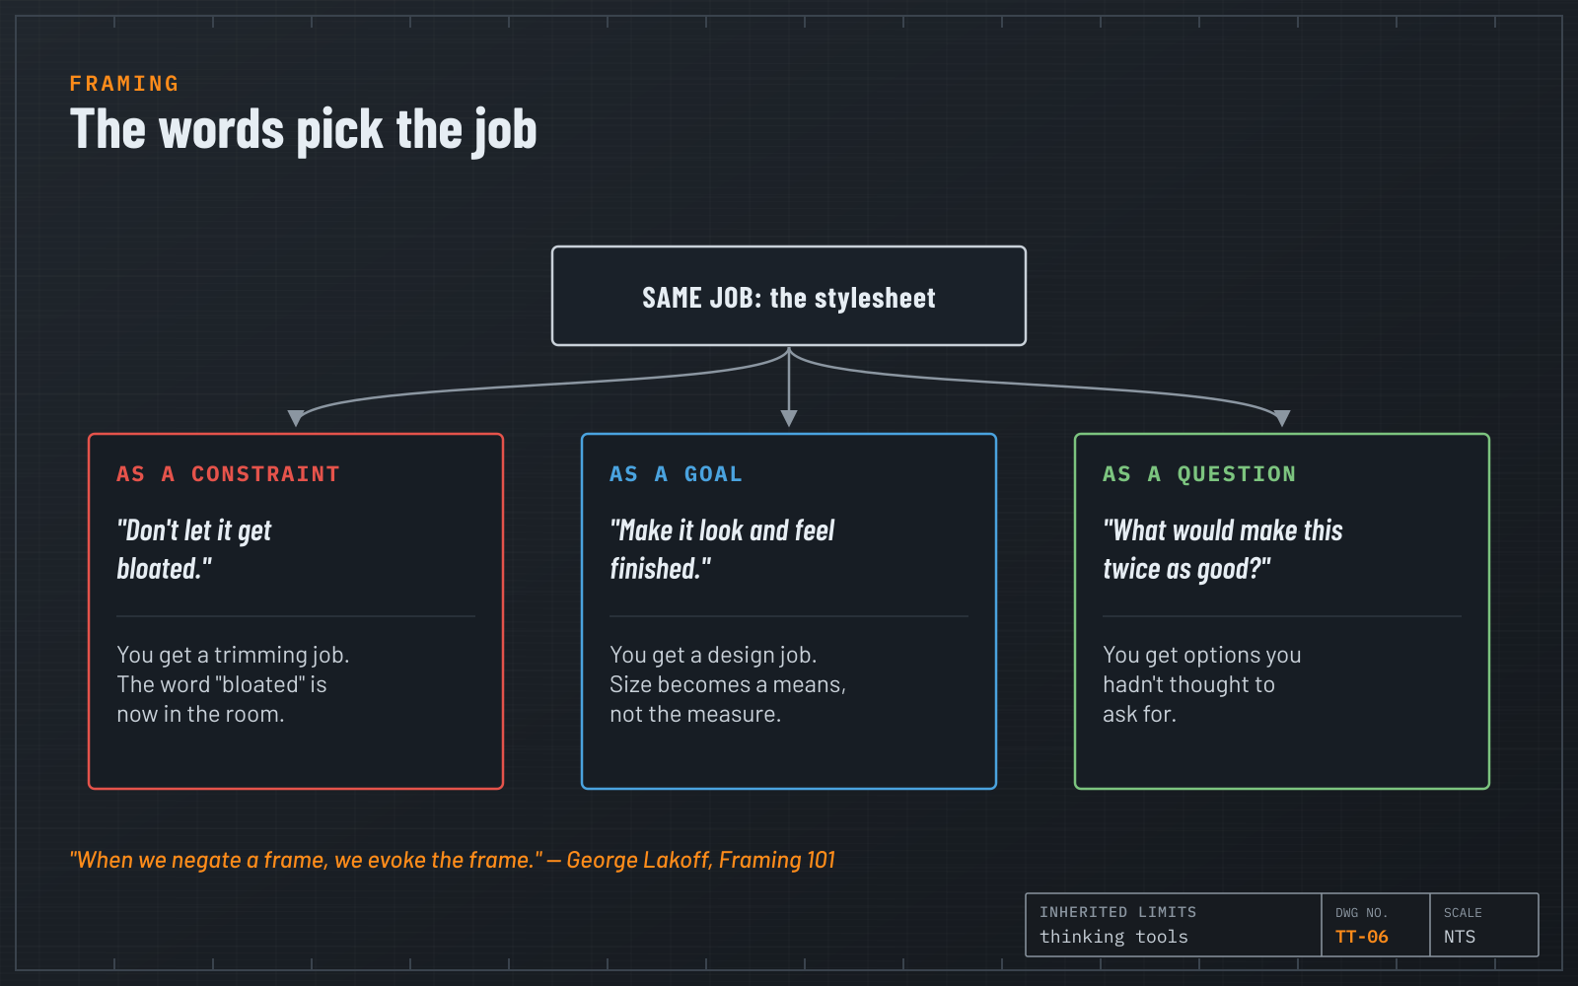1578x986 pixels.
Task: Click 'thinking tools' in title block
Action: [x=1113, y=937]
